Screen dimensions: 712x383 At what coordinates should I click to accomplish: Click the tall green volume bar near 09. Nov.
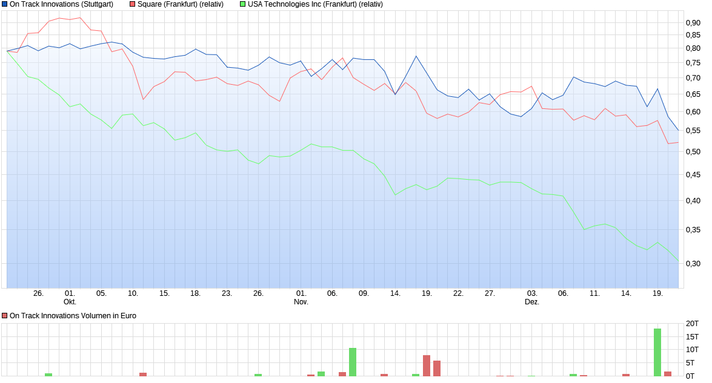[x=353, y=362]
